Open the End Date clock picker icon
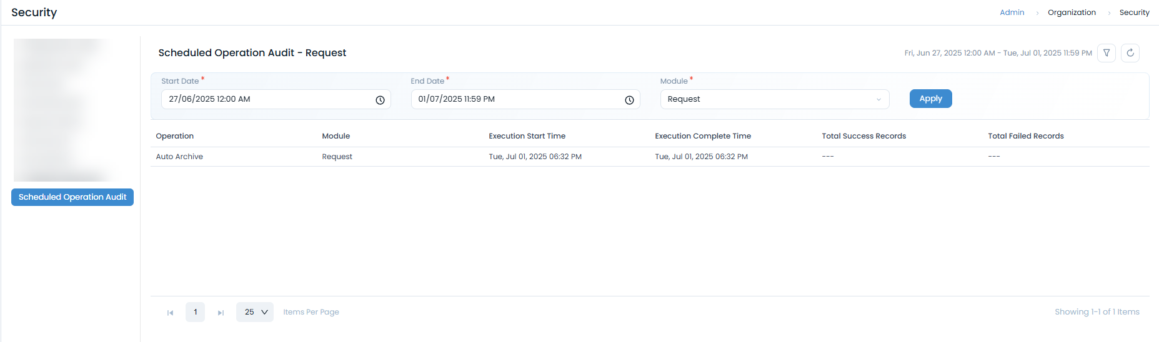This screenshot has width=1159, height=342. (x=629, y=100)
